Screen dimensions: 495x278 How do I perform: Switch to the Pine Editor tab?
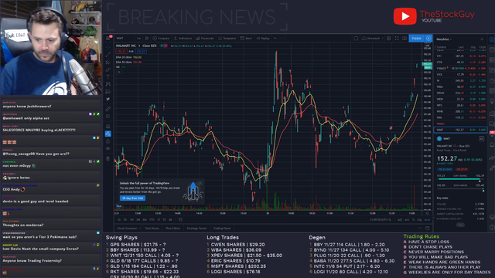pyautogui.click(x=172, y=229)
